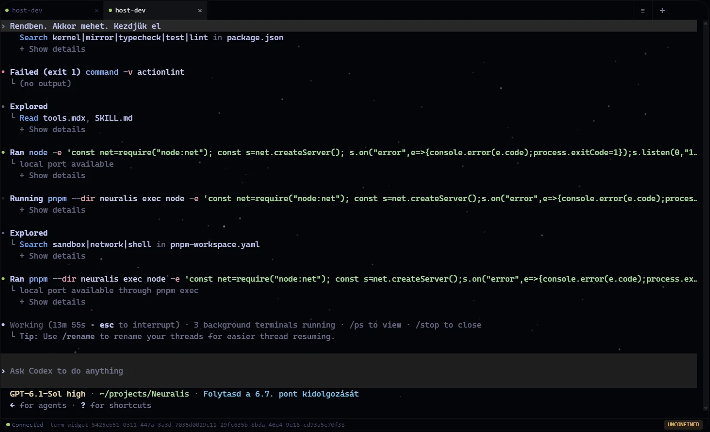Show details under local port available

pos(53,175)
